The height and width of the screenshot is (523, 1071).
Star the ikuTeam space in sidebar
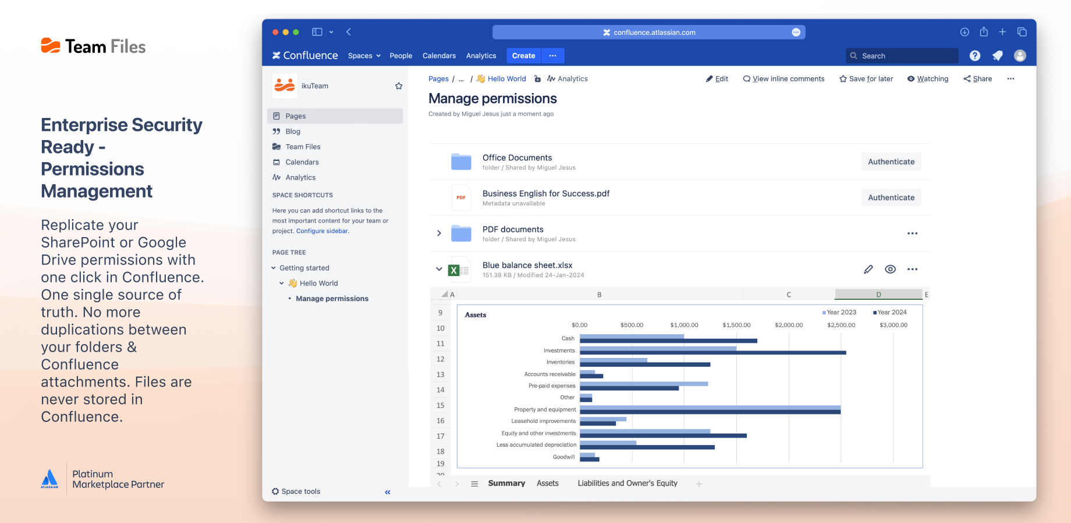[x=399, y=86]
